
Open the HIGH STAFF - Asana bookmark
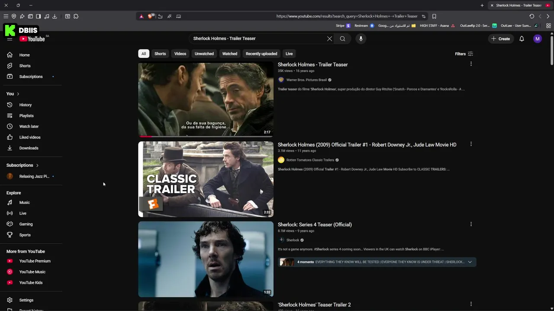437,25
